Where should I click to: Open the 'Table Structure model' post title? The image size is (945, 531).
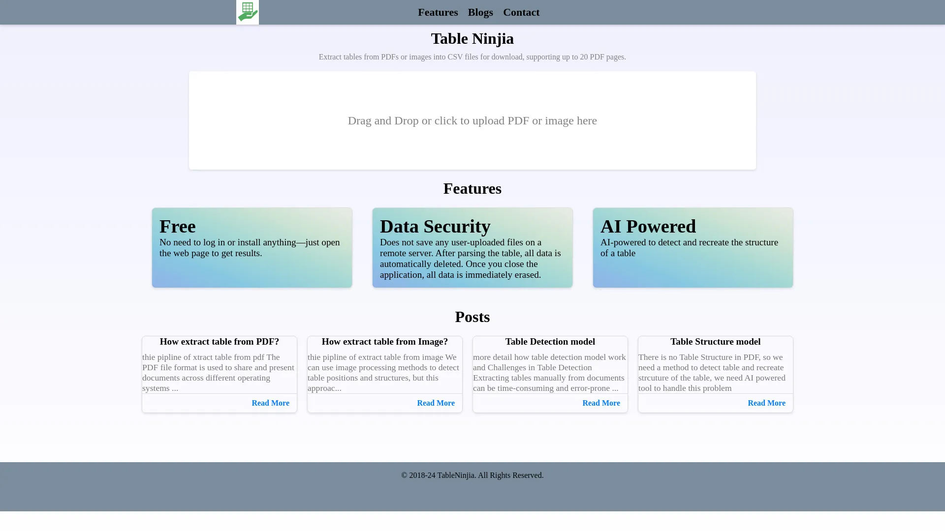coord(715,341)
